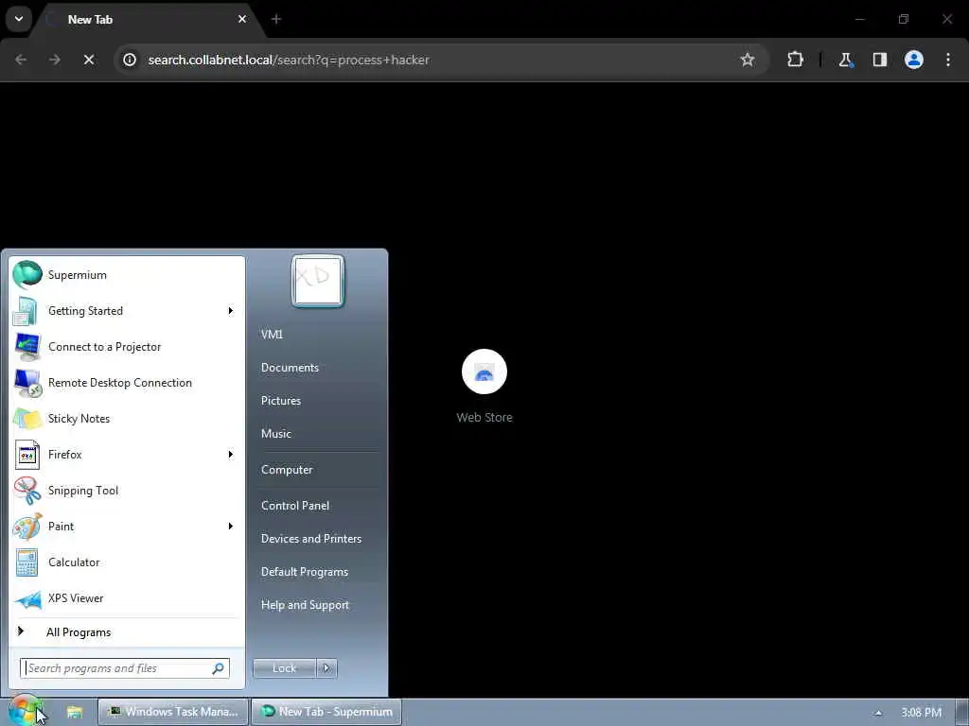Viewport: 969px width, 726px height.
Task: Open Supermium from the Start menu
Action: [127, 275]
